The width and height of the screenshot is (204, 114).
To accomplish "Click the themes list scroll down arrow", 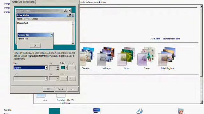I will pyautogui.click(x=201, y=102).
